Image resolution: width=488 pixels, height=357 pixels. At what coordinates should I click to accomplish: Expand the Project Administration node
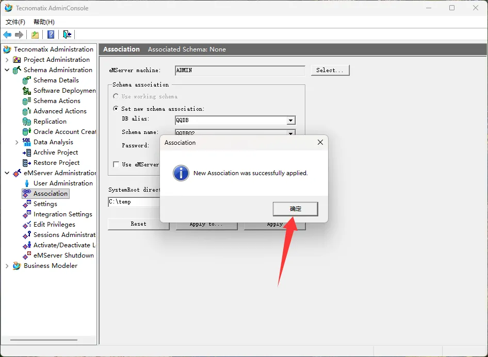7,60
